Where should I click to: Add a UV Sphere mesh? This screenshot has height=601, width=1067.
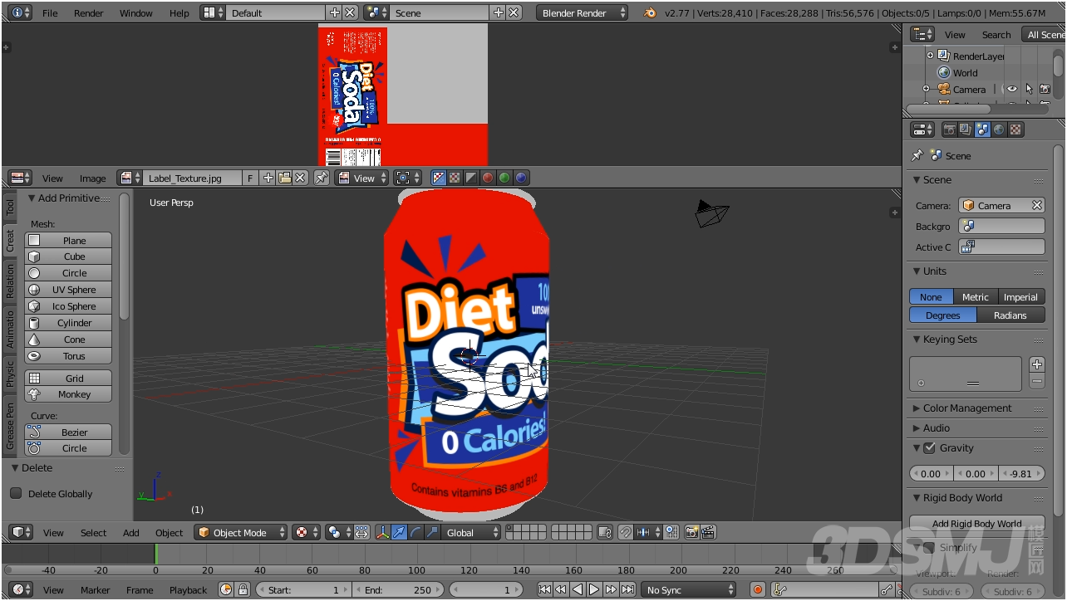[68, 289]
